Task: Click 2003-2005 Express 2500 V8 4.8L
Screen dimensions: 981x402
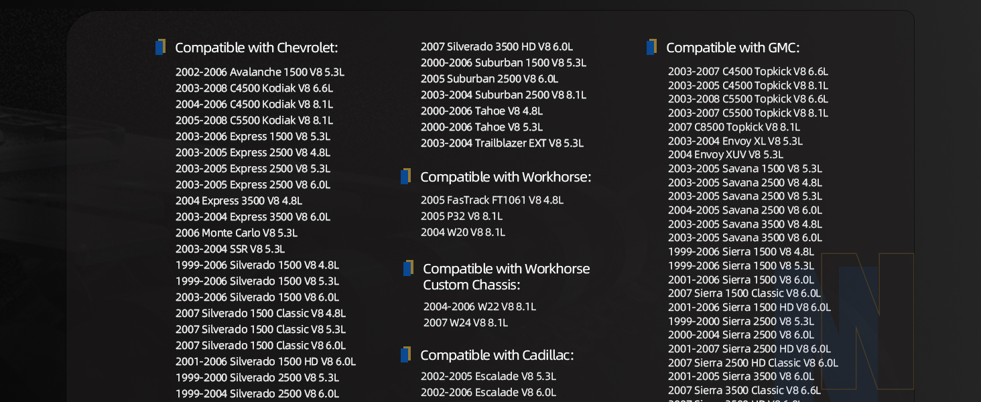Action: coord(253,152)
